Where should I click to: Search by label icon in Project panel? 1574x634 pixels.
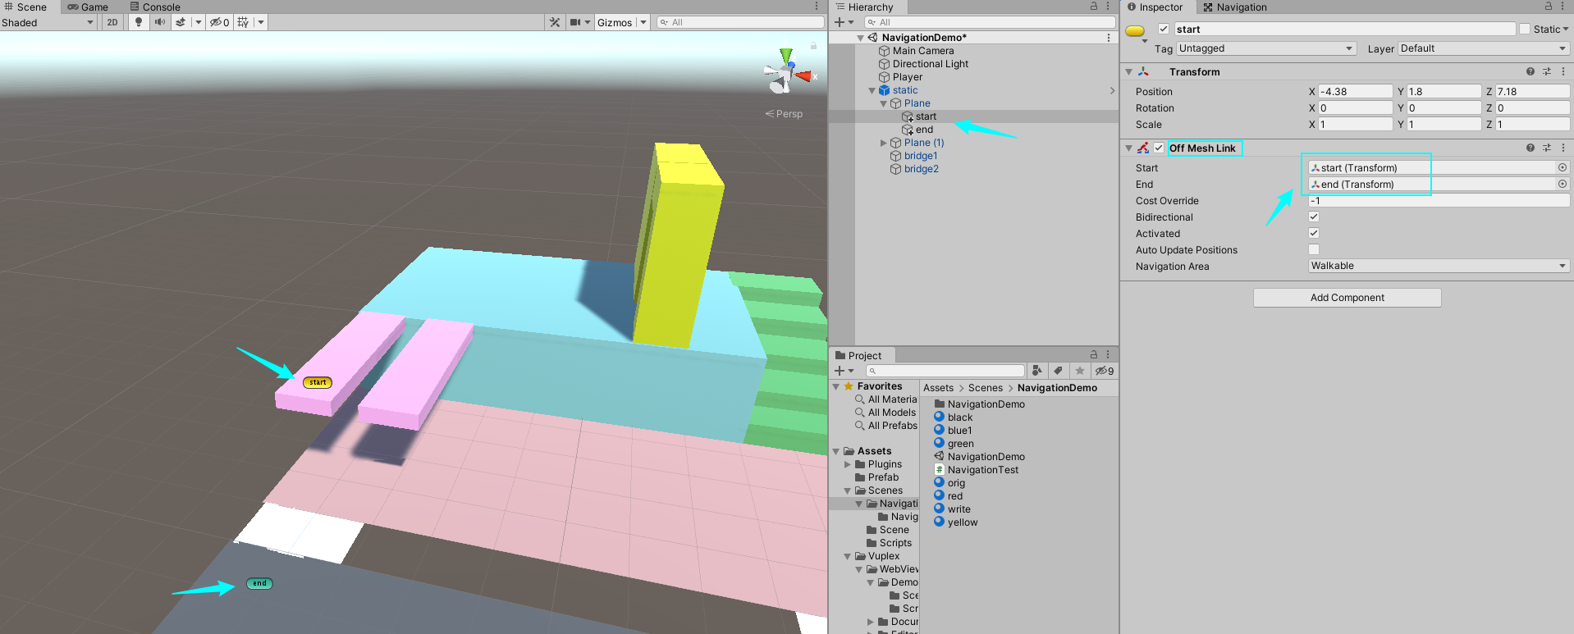coord(1059,371)
